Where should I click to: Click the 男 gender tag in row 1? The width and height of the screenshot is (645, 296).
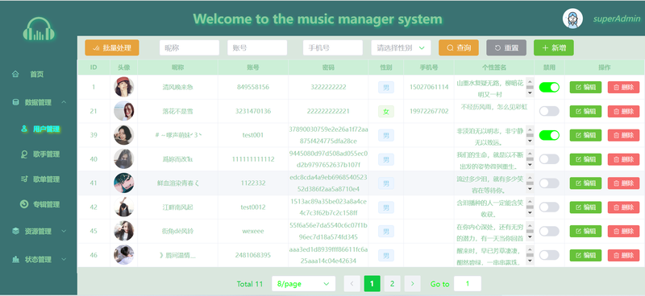(x=386, y=87)
